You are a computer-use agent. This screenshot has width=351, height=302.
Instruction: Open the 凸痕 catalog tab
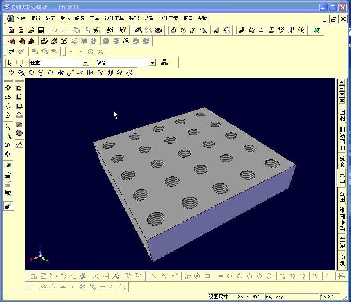342,260
